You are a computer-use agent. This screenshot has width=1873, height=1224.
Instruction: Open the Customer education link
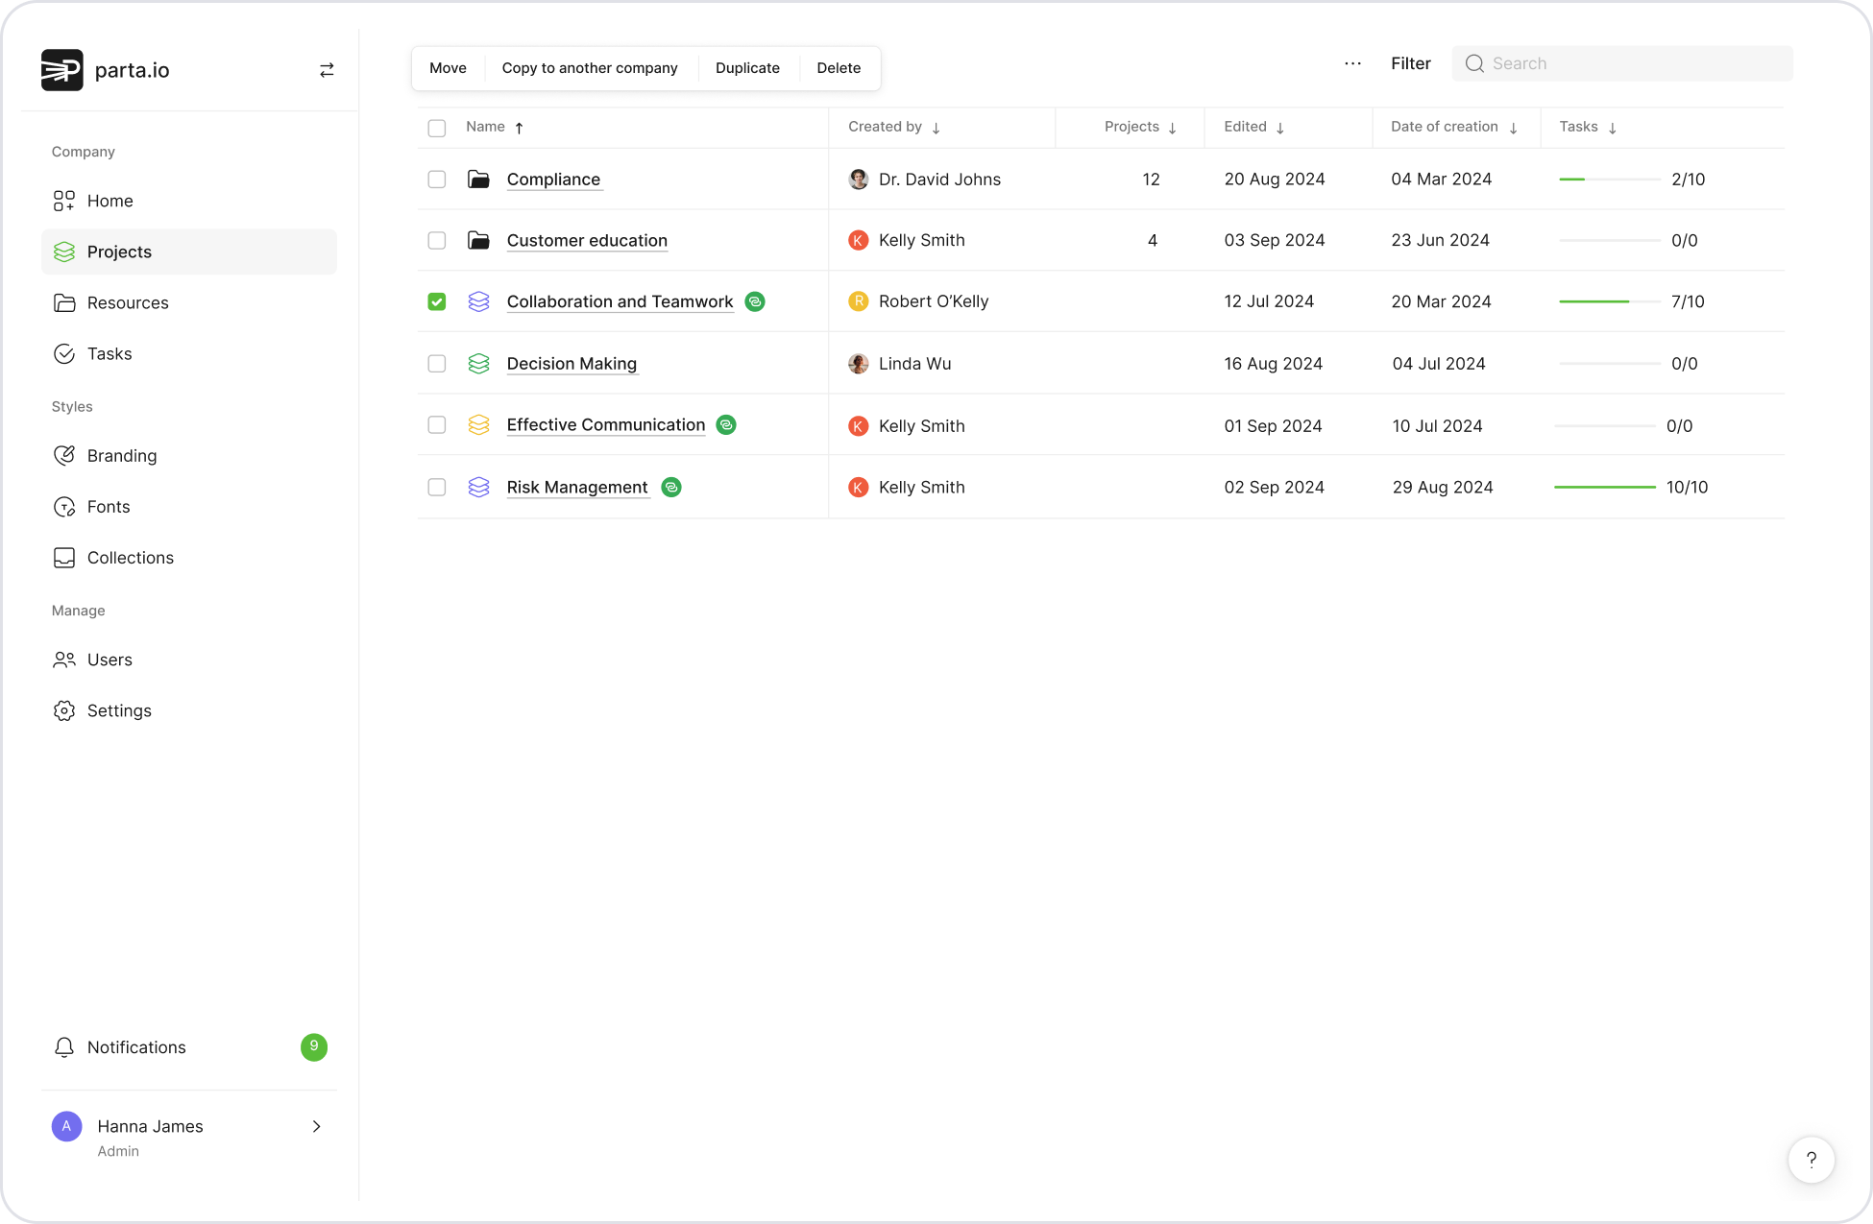587,241
